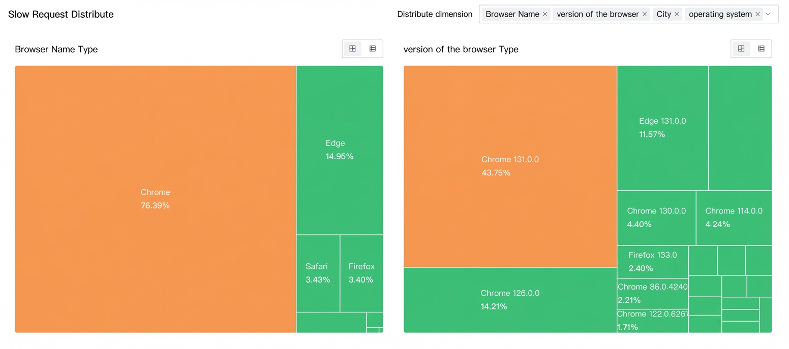The image size is (789, 349).
Task: Remove the operating system tag
Action: click(x=757, y=14)
